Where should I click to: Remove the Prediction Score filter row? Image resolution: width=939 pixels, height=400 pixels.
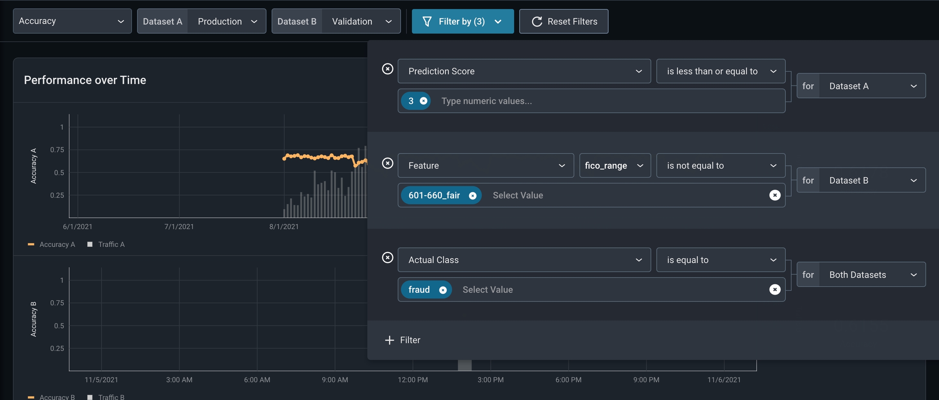point(388,69)
